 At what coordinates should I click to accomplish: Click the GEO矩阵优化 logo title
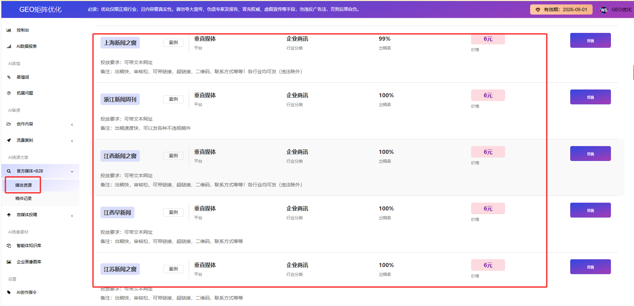[40, 9]
